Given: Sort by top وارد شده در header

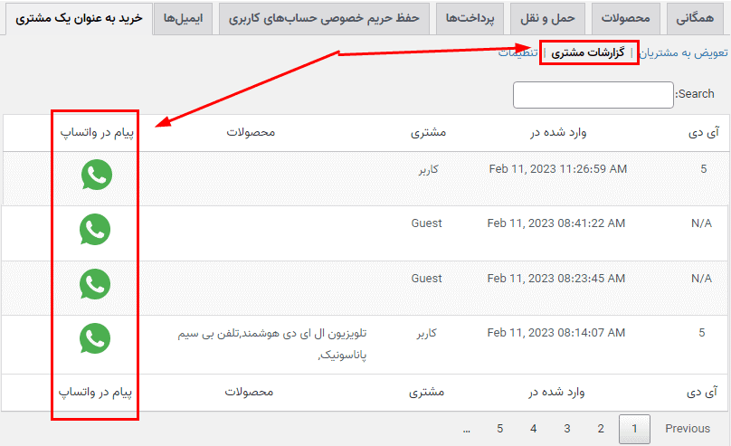Looking at the screenshot, I should [558, 133].
